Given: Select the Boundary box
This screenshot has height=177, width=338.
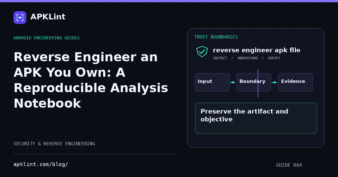Looking at the screenshot, I should coord(254,82).
